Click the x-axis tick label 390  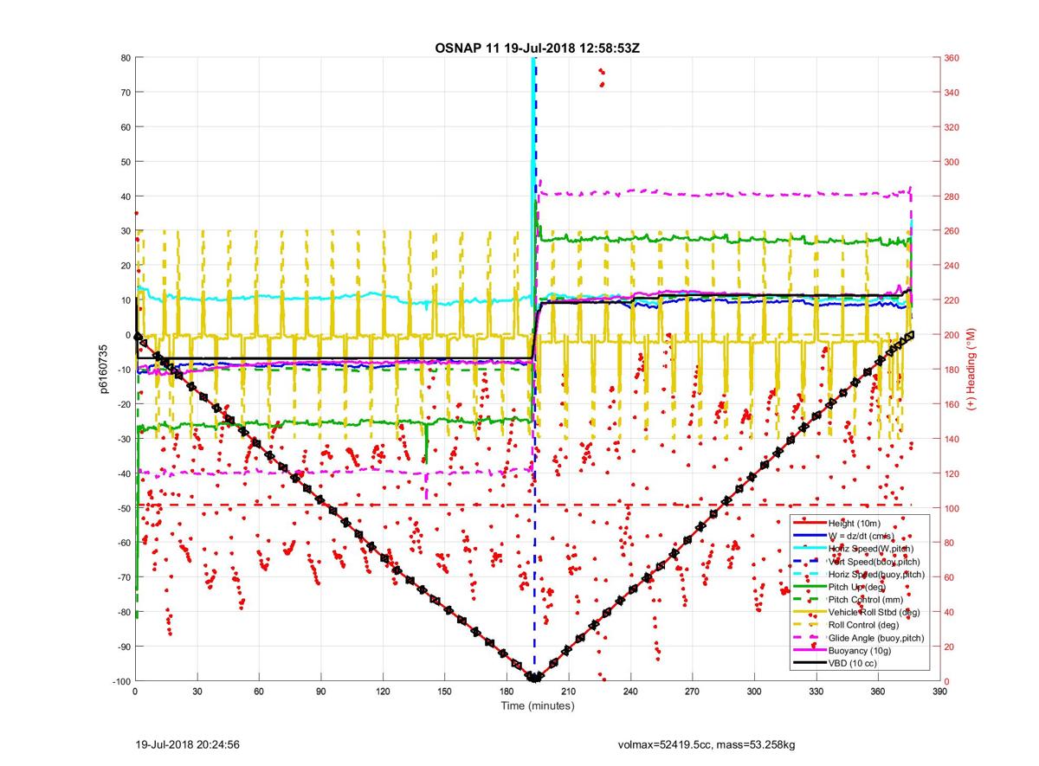[x=940, y=692]
